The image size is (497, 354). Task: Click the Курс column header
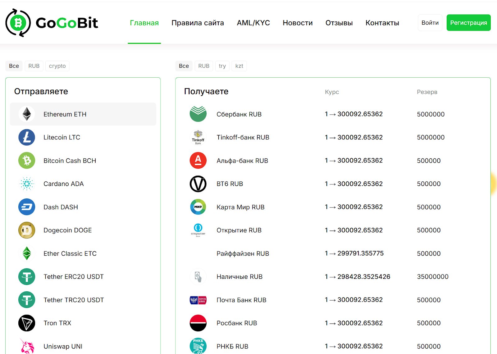click(x=332, y=92)
